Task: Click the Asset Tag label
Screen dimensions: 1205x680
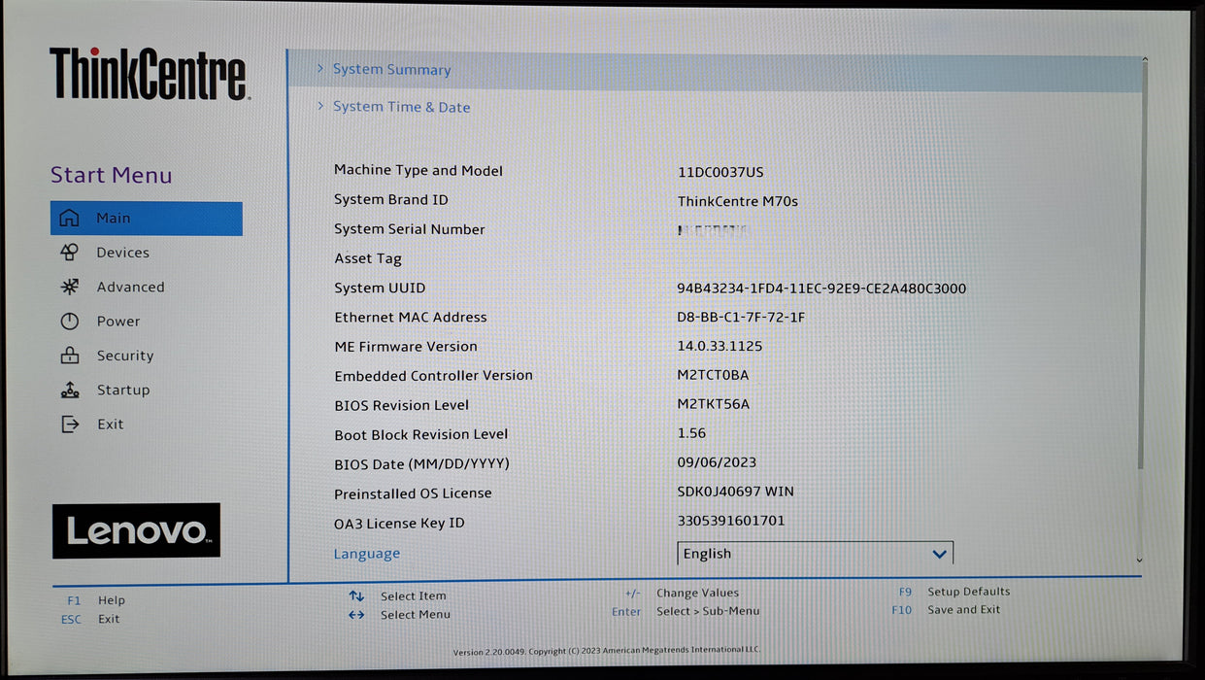Action: coord(368,258)
